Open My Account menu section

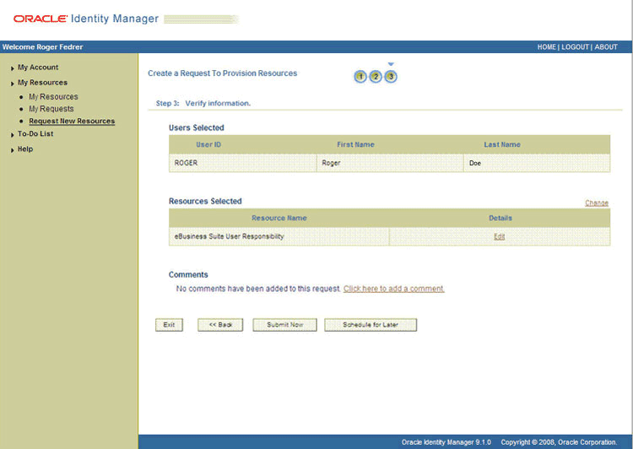coord(38,68)
